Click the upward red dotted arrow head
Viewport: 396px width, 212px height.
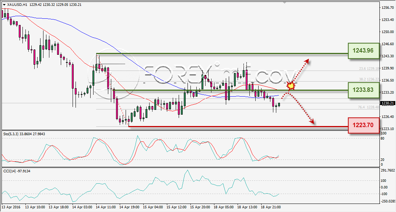pyautogui.click(x=306, y=61)
